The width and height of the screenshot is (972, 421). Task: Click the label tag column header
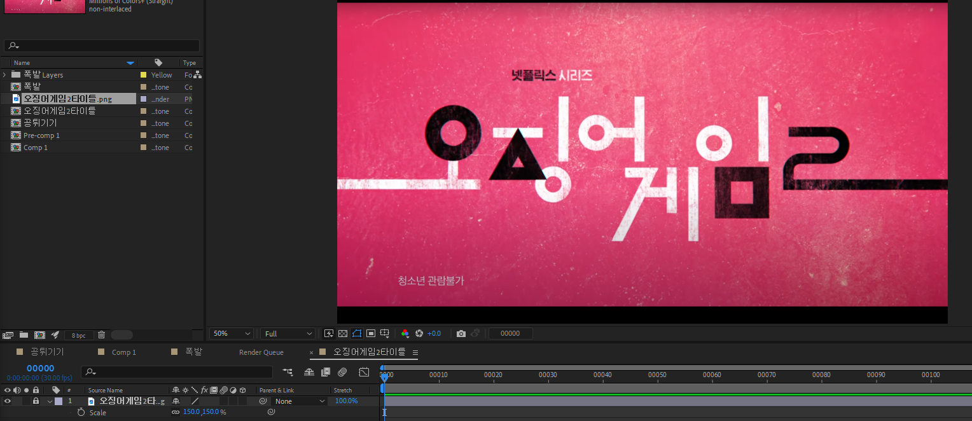tap(158, 62)
